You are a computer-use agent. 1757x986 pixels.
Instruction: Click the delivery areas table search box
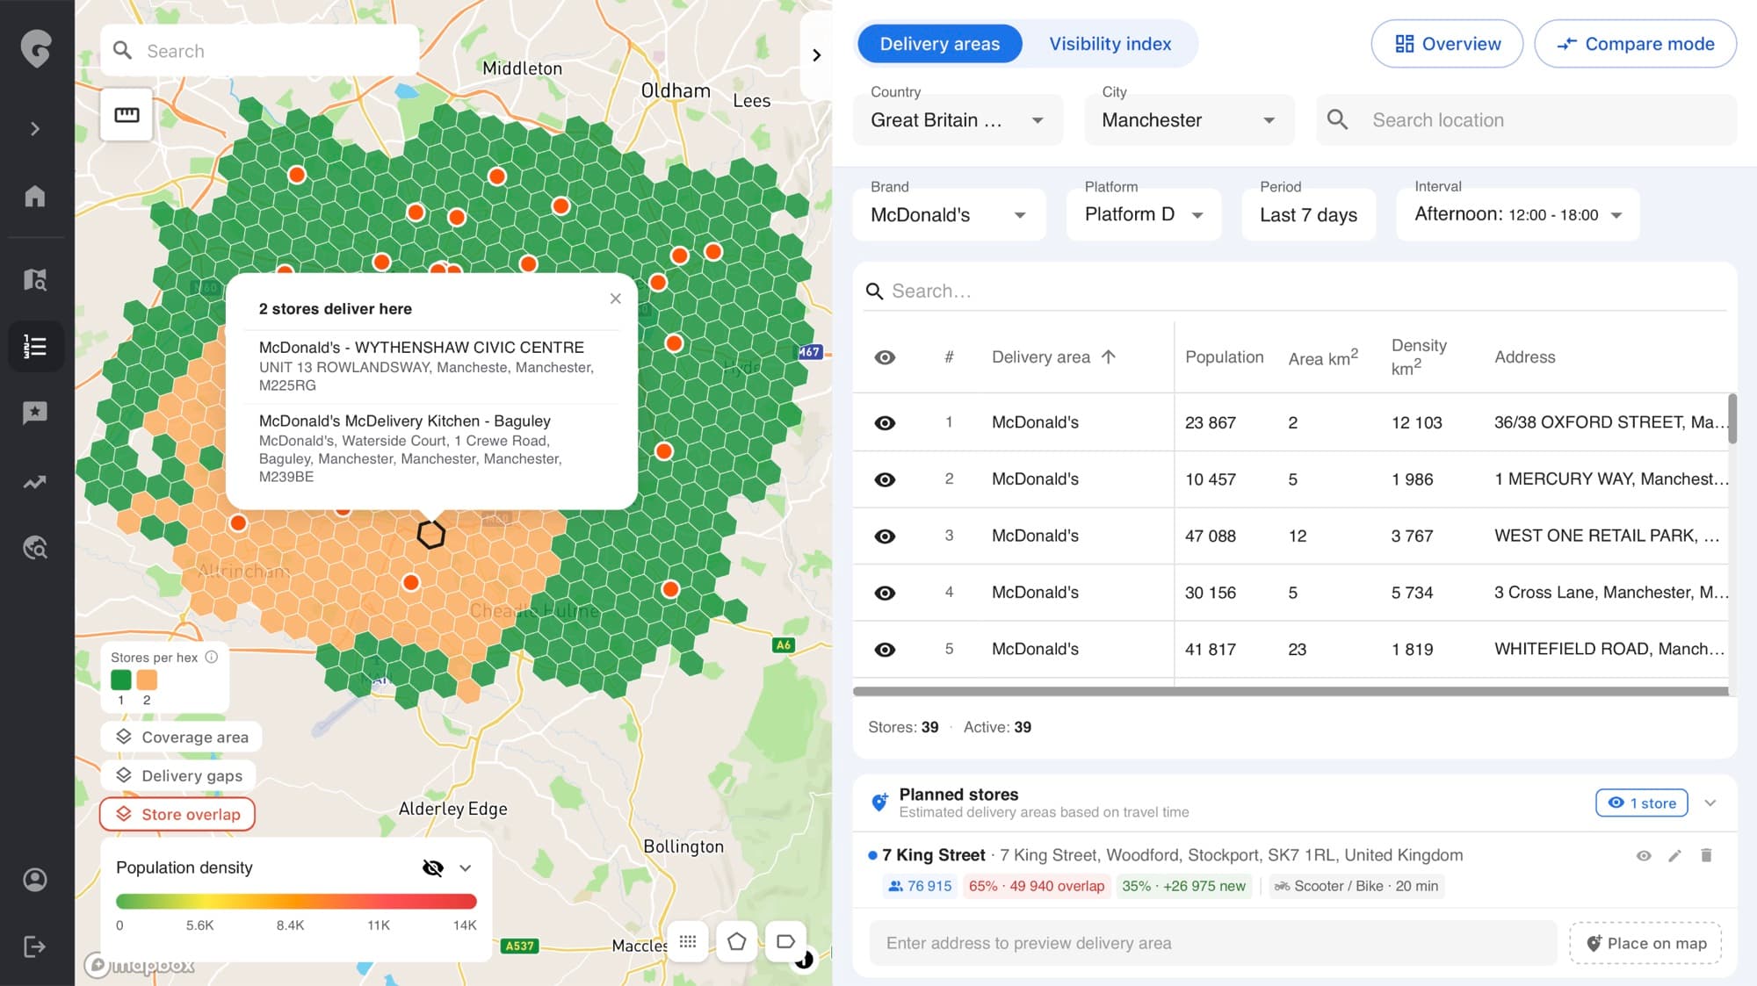[1295, 291]
